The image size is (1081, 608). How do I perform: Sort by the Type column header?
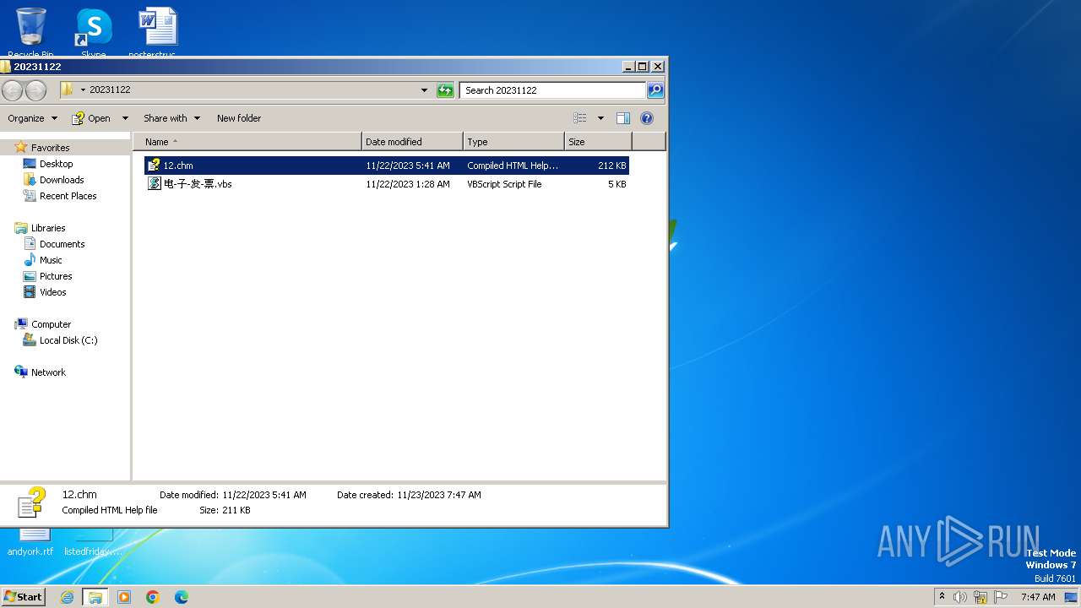pos(513,142)
